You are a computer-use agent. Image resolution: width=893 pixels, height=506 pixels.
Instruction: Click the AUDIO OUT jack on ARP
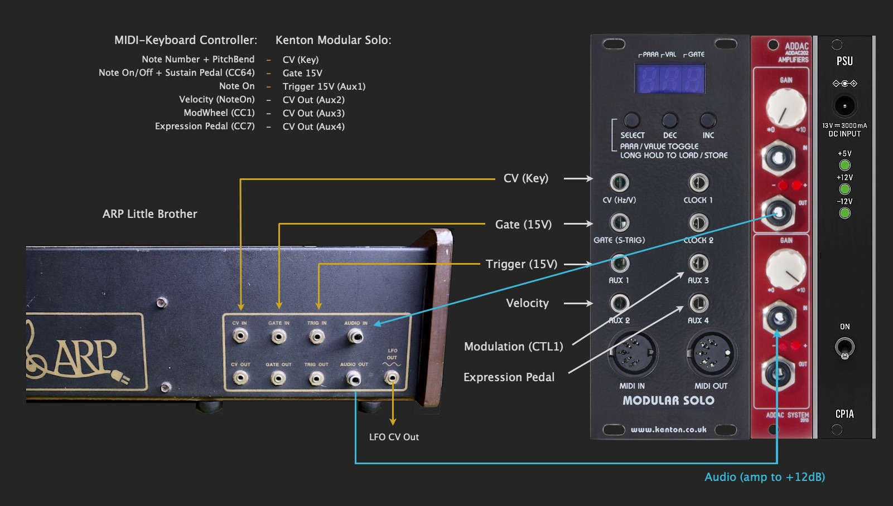pos(354,378)
